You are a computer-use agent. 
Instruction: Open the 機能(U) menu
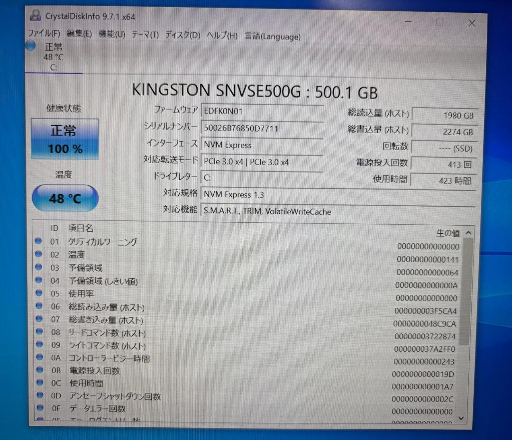point(112,34)
